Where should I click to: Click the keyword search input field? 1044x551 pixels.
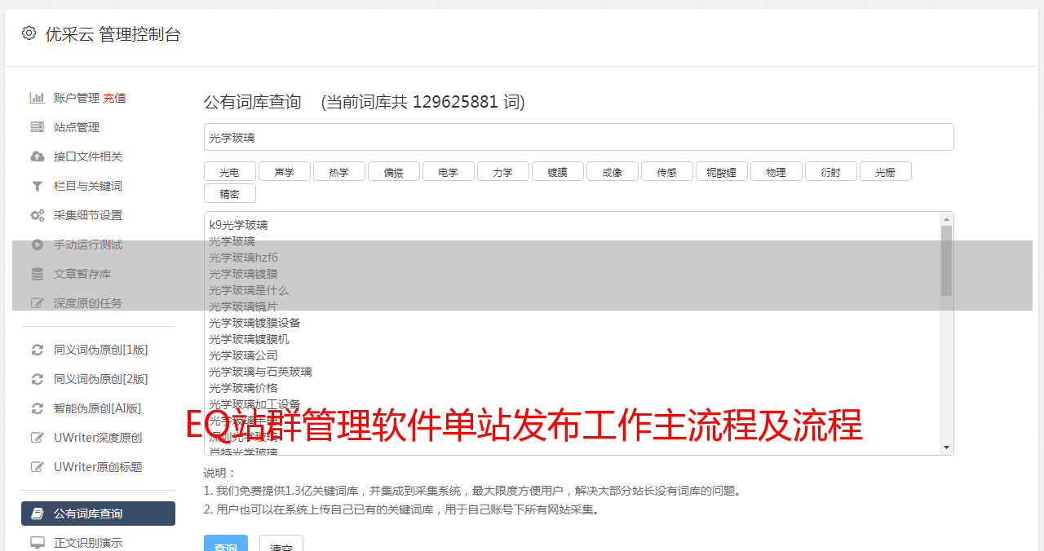coord(578,137)
